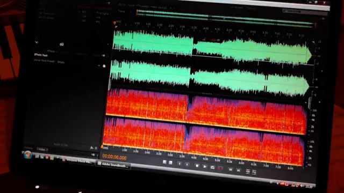The image size is (344, 193).
Task: Click the search field at top right
Action: 305,12
